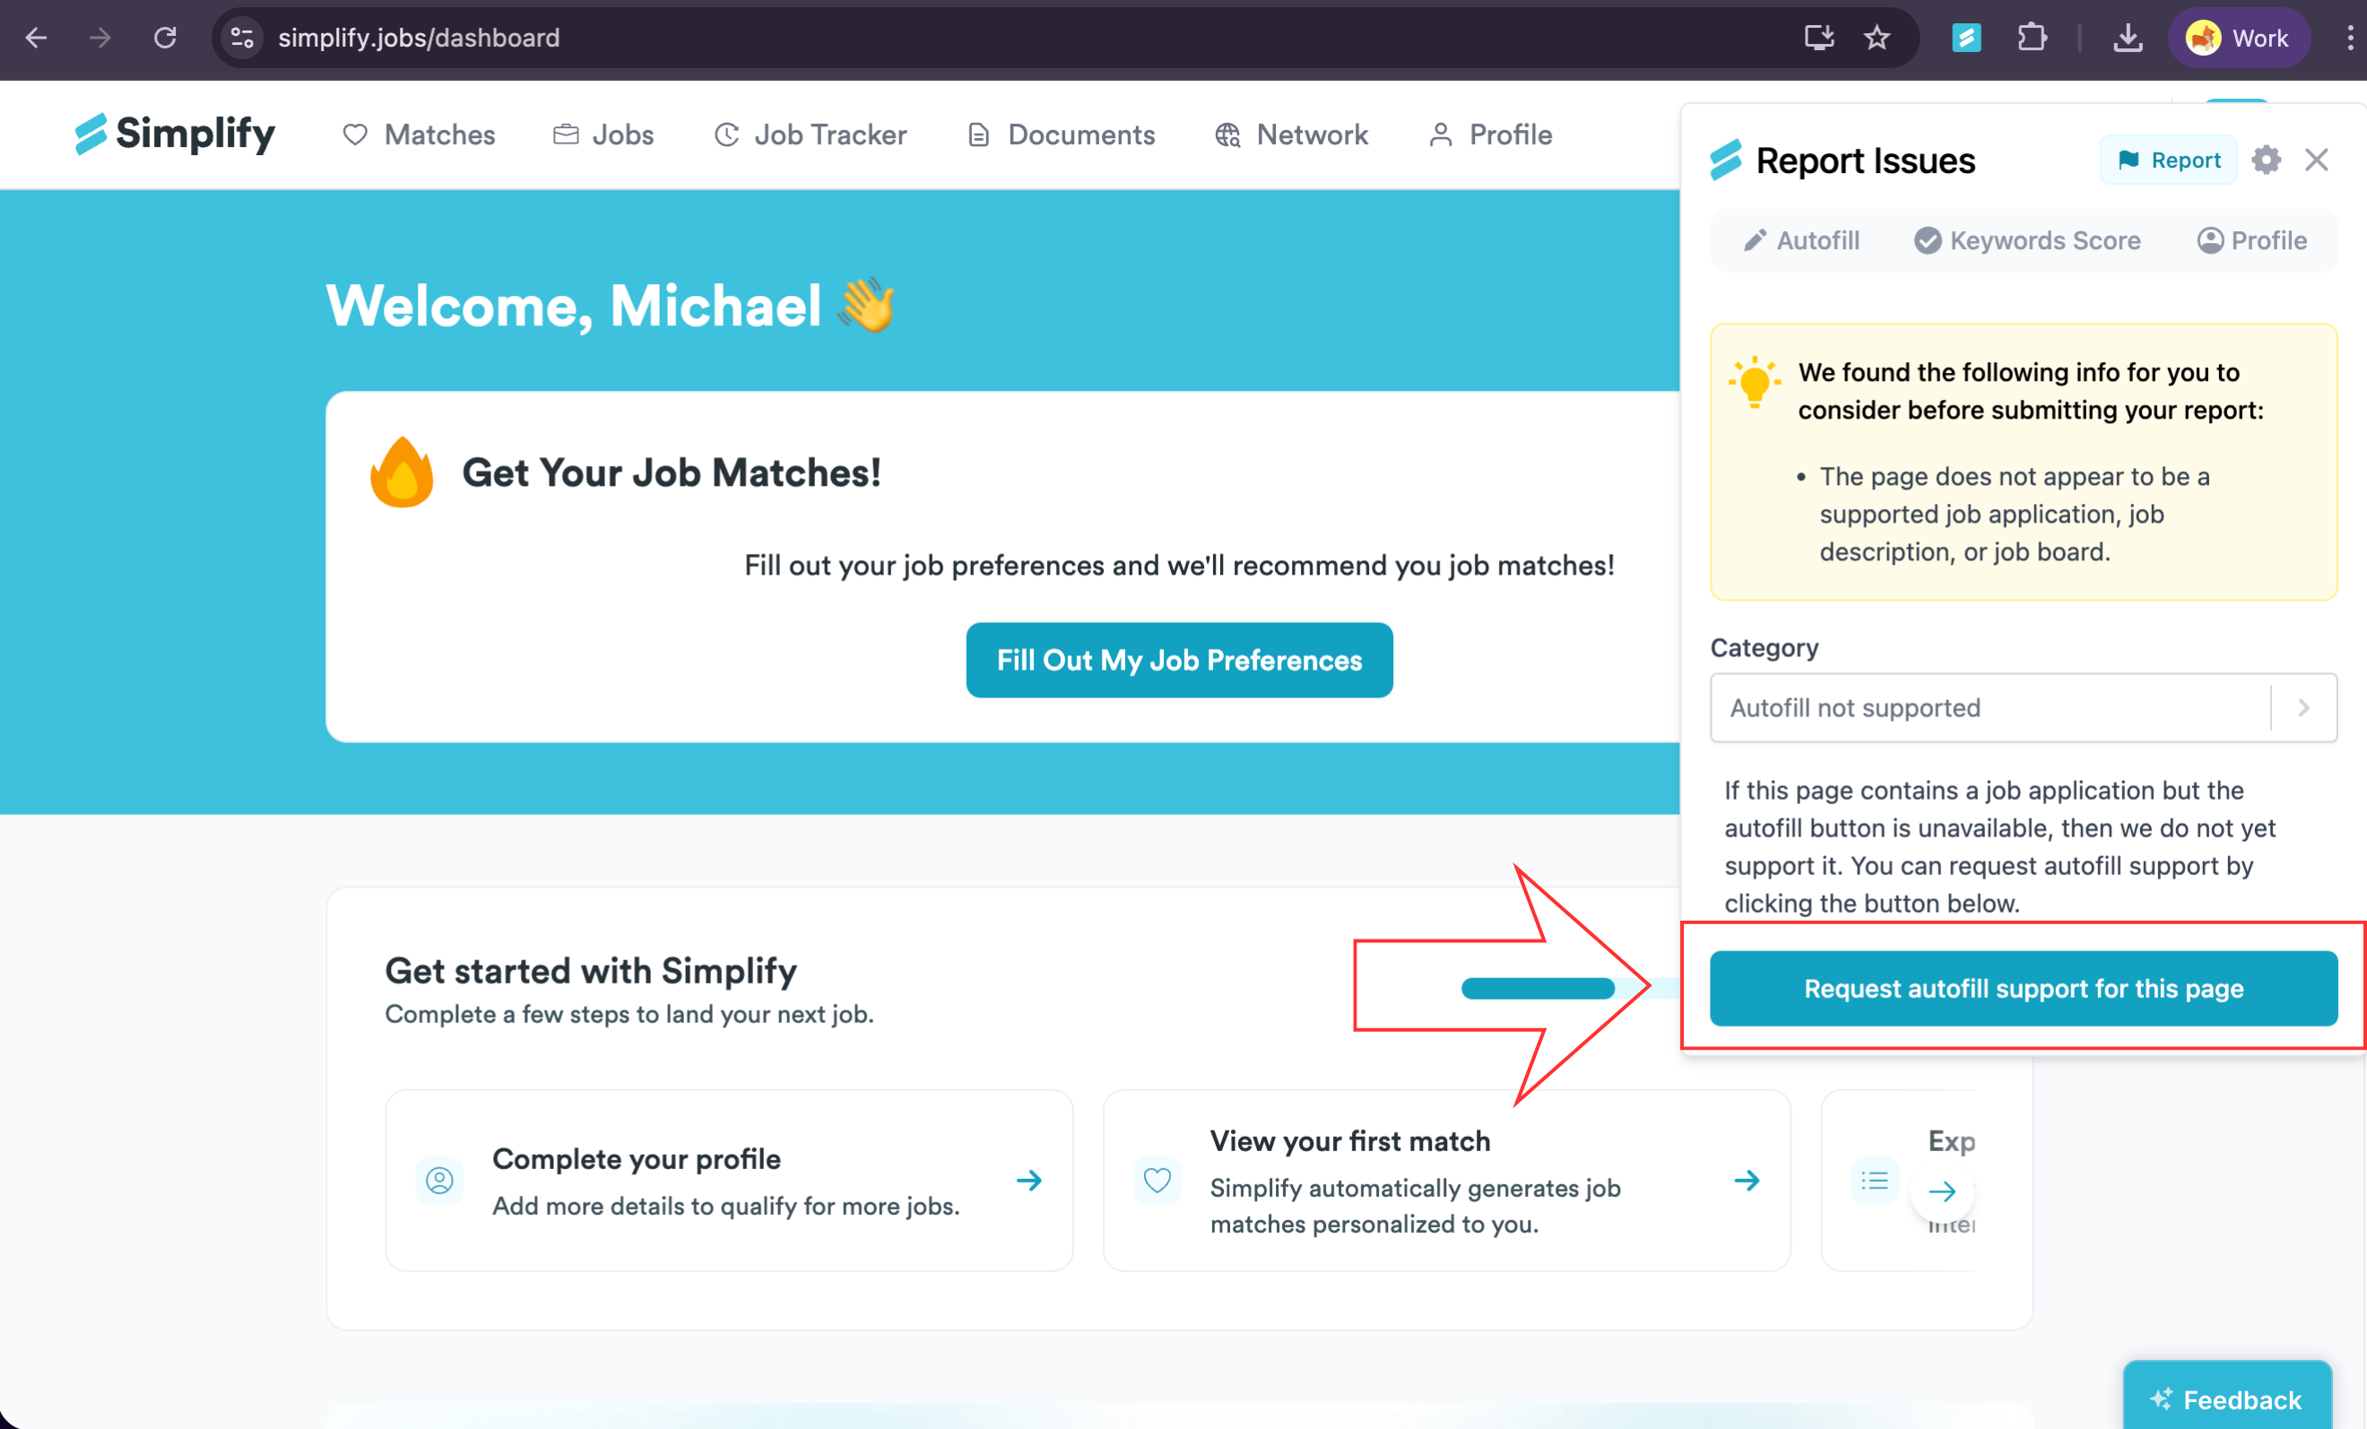Click the Simplify logo in header
2367x1429 pixels.
175,134
